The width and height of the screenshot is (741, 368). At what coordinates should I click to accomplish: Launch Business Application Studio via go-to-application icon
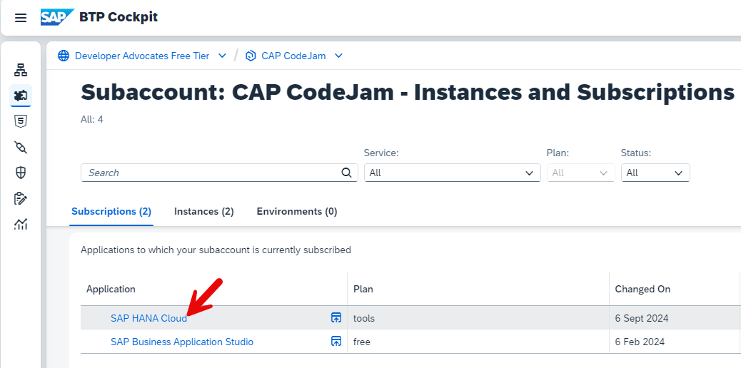336,341
